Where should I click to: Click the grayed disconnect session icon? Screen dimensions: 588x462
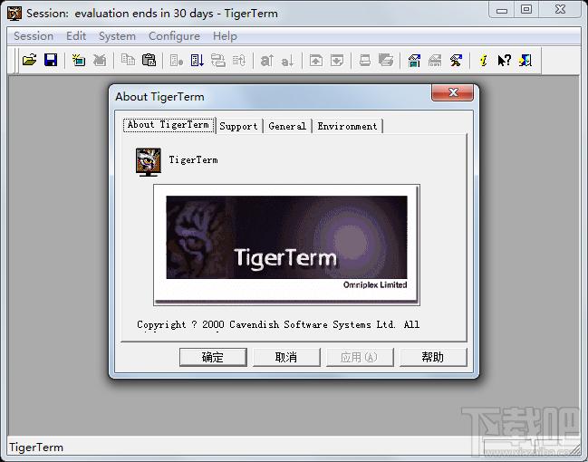click(x=100, y=60)
